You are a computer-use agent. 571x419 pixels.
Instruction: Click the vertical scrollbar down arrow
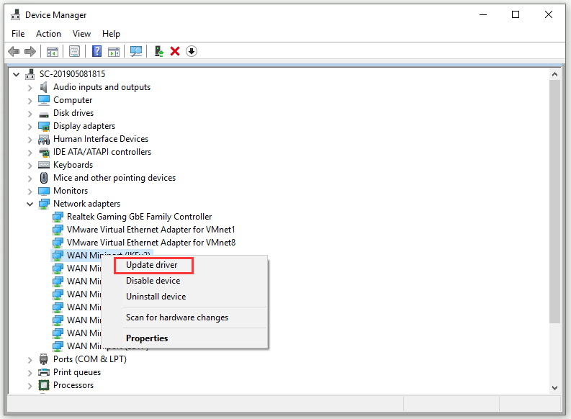(554, 387)
